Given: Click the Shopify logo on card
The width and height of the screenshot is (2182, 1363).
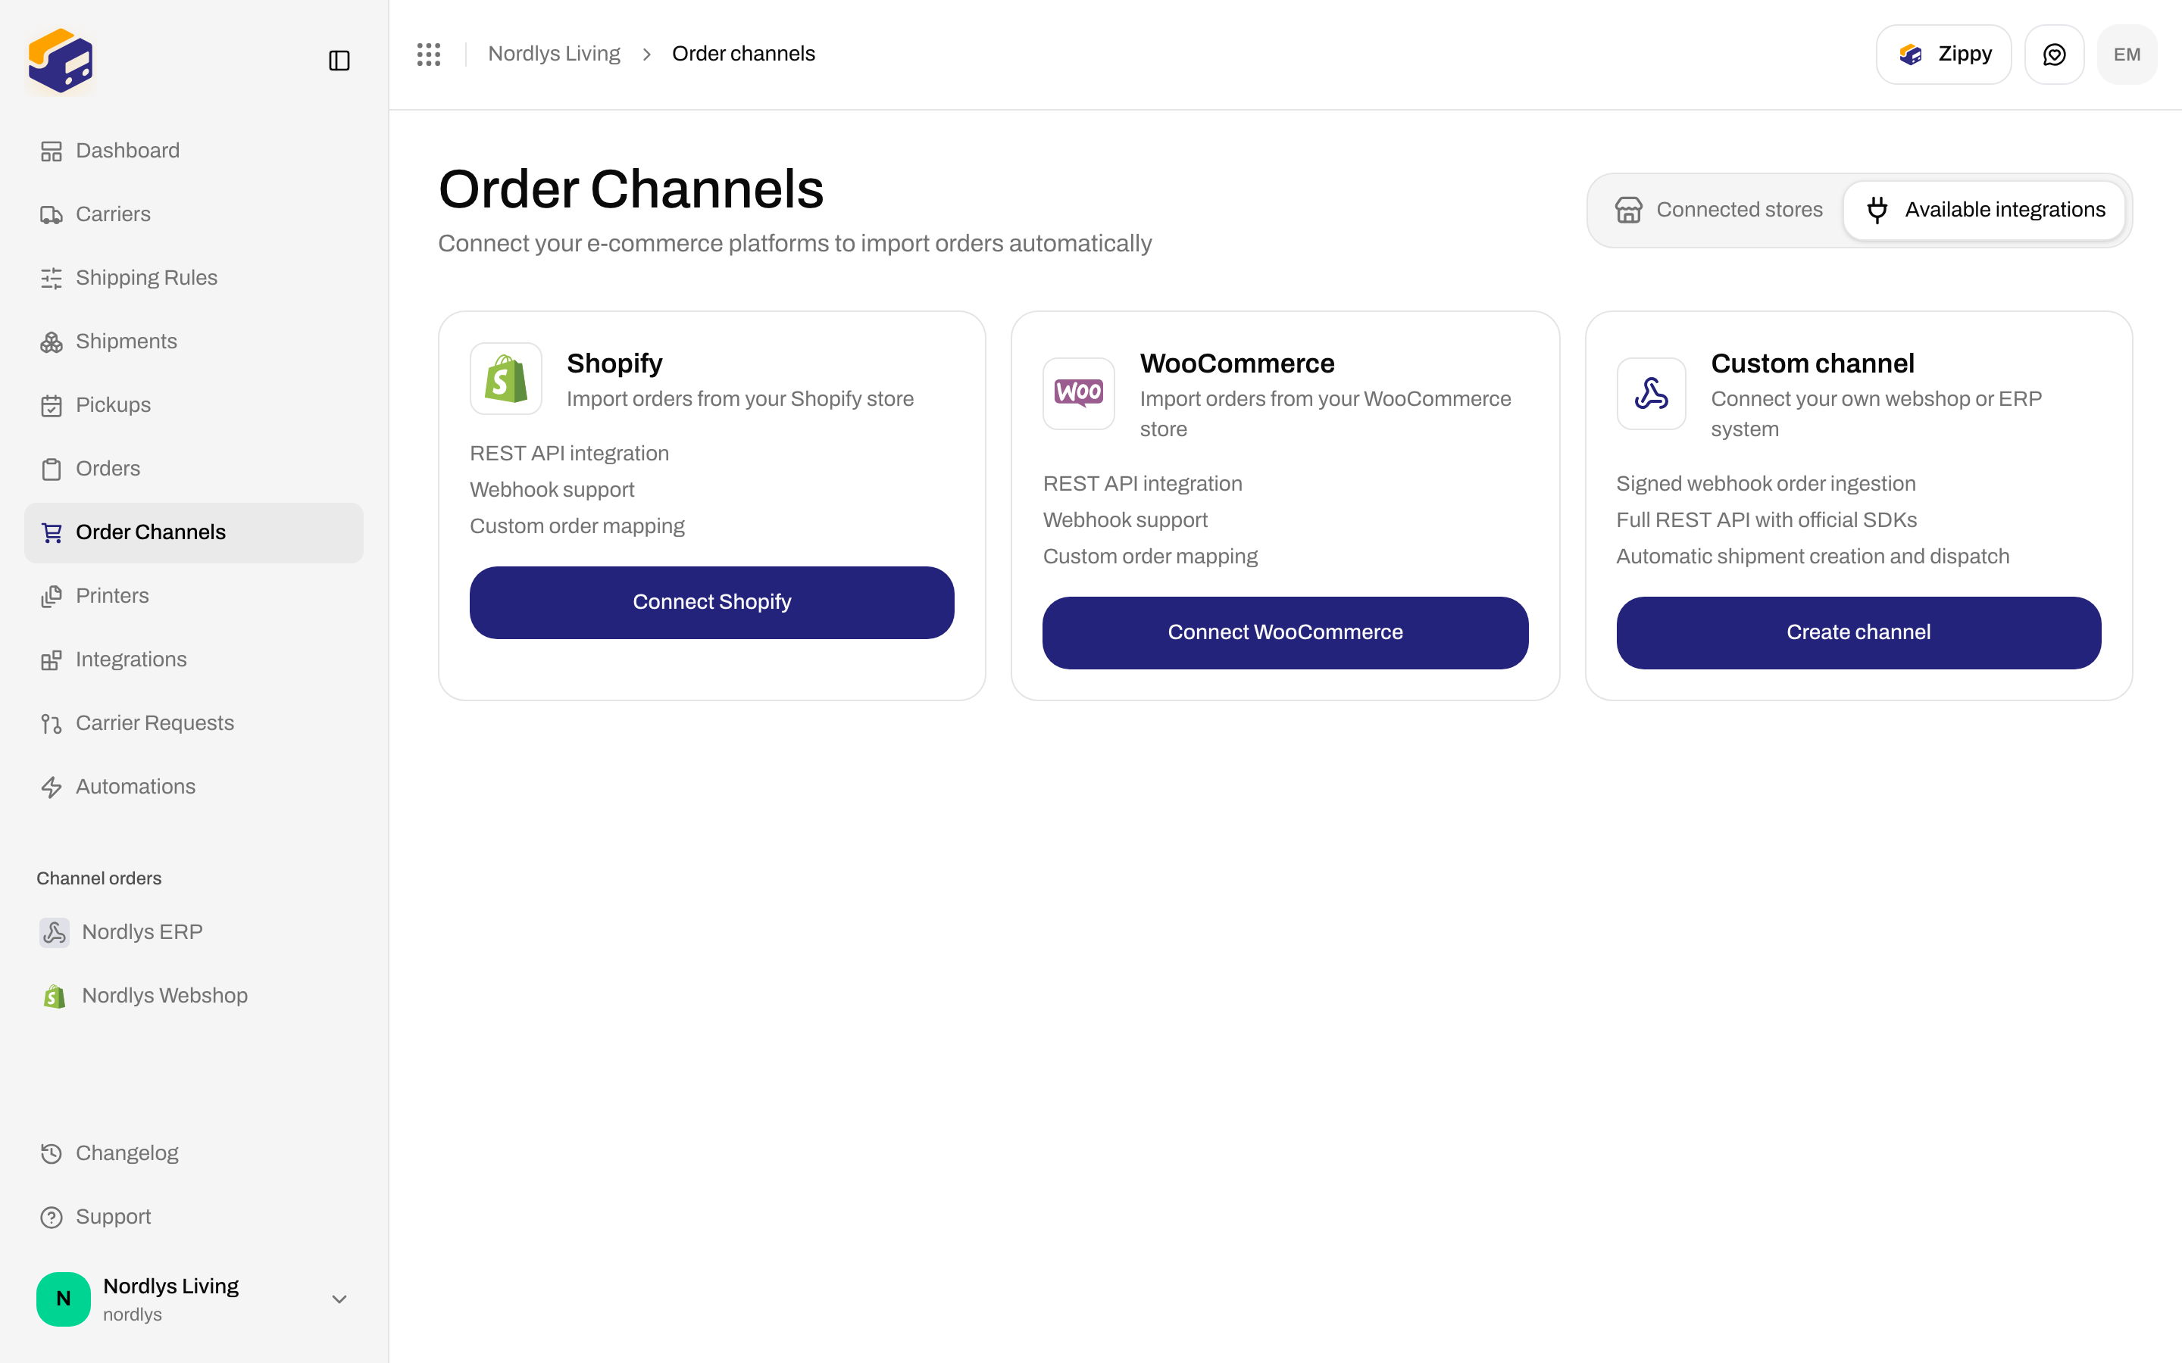Looking at the screenshot, I should (x=506, y=379).
